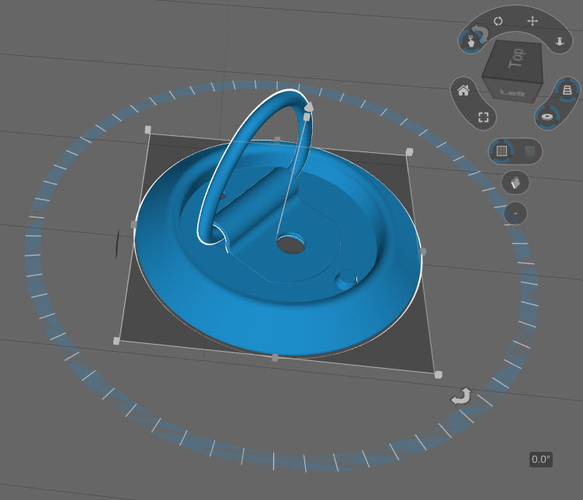Image resolution: width=583 pixels, height=500 pixels.
Task: Activate the hand pointer selection mode
Action: pos(471,41)
